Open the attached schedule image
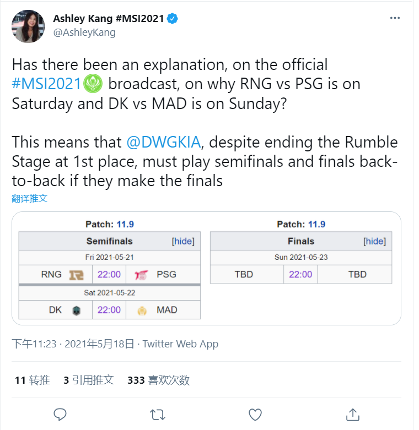 207,268
